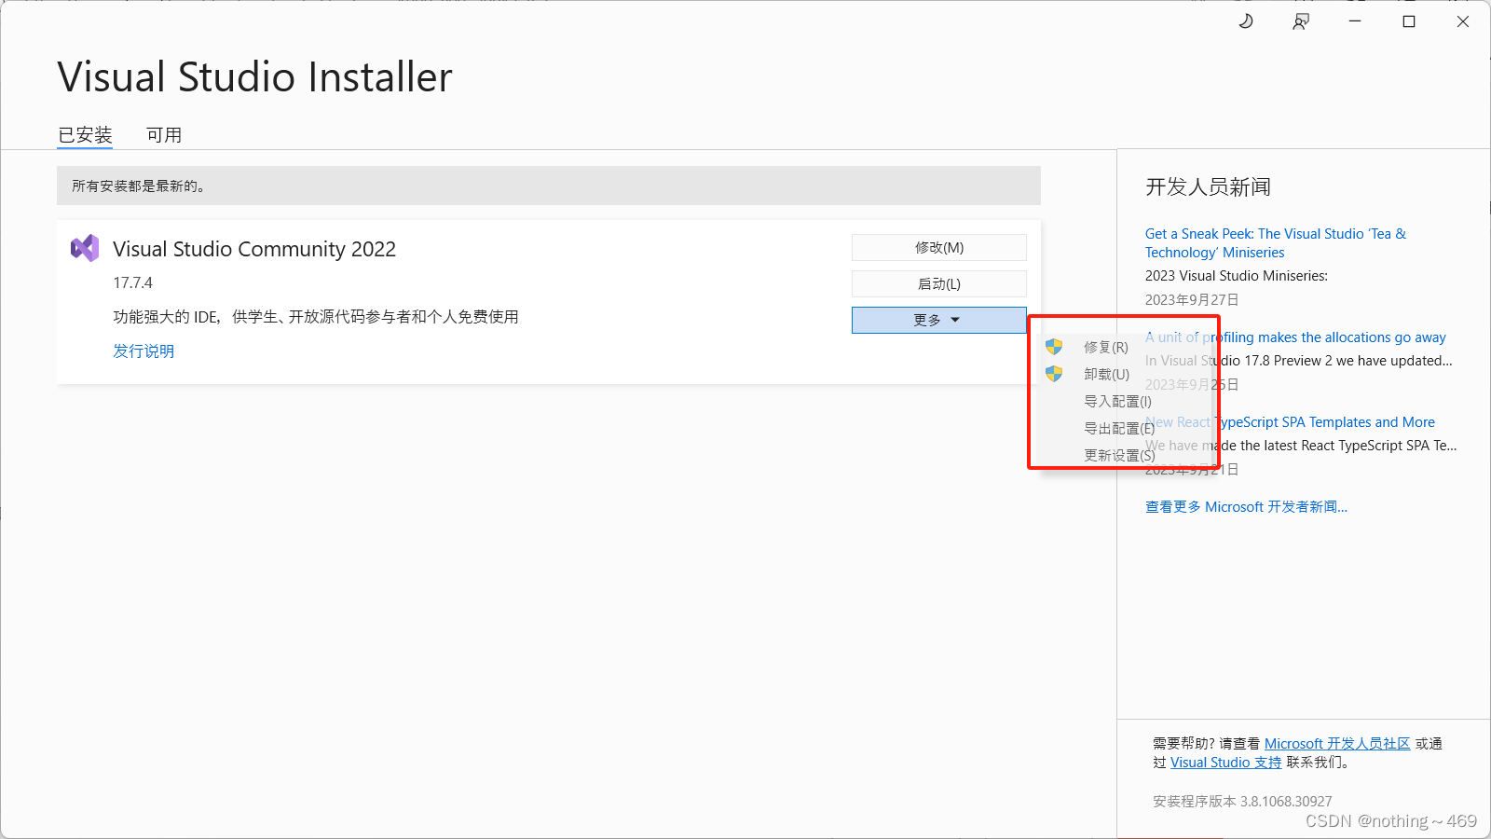Click the 所有安装都是最新的 status banner

[x=549, y=186]
